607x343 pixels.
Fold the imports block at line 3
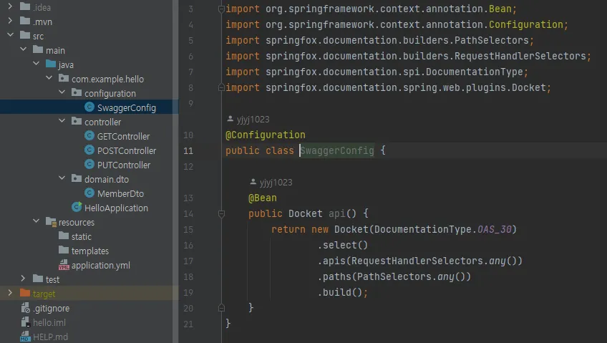click(x=221, y=9)
